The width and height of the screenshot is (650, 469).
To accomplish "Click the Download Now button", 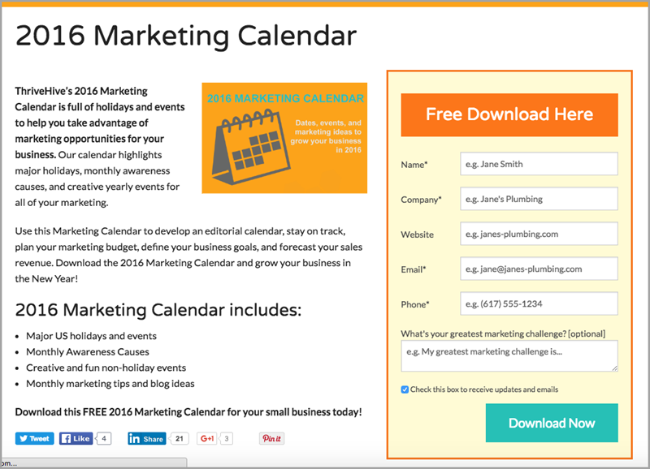I will point(552,423).
